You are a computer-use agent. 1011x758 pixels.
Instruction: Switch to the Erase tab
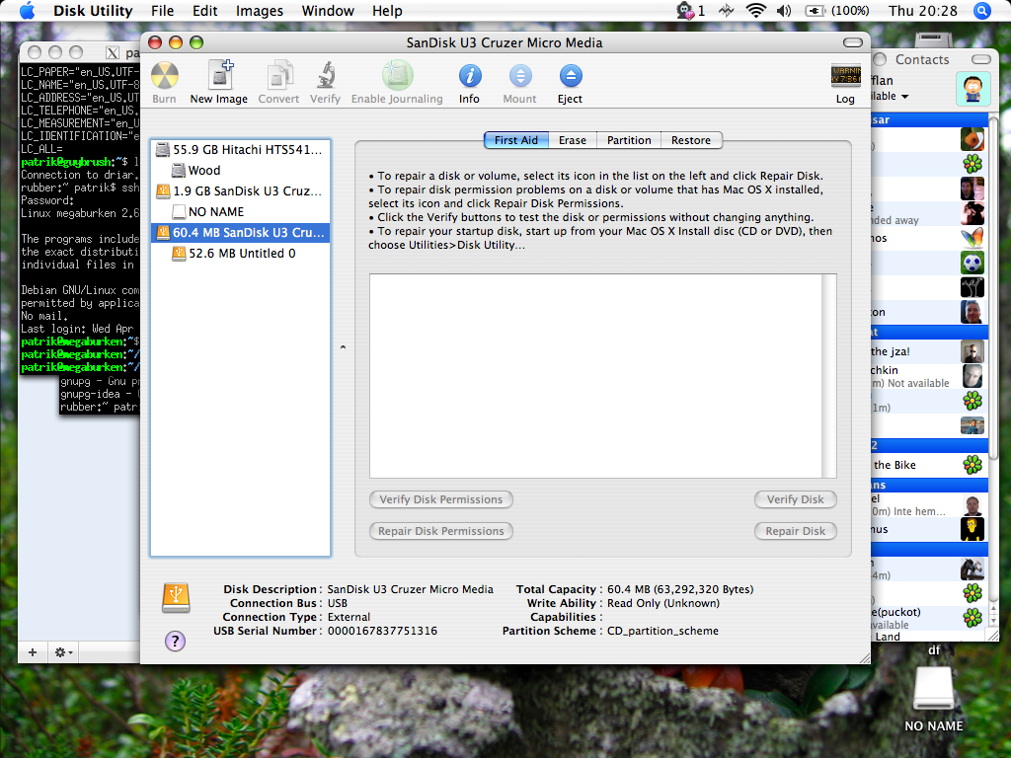point(573,140)
